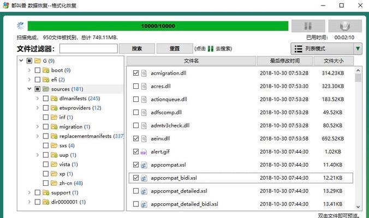The width and height of the screenshot is (369, 218).
Task: Click the acmigration.dll file icon
Action: point(144,73)
